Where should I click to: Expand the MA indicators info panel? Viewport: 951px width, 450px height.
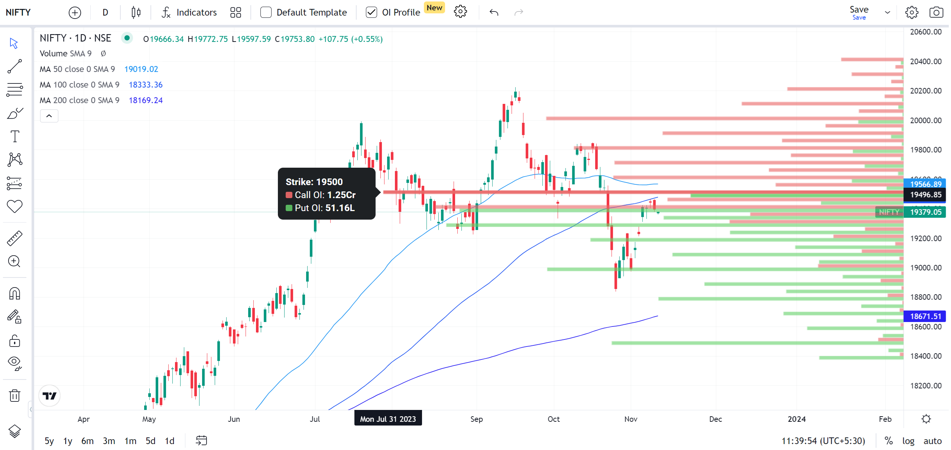pos(49,115)
